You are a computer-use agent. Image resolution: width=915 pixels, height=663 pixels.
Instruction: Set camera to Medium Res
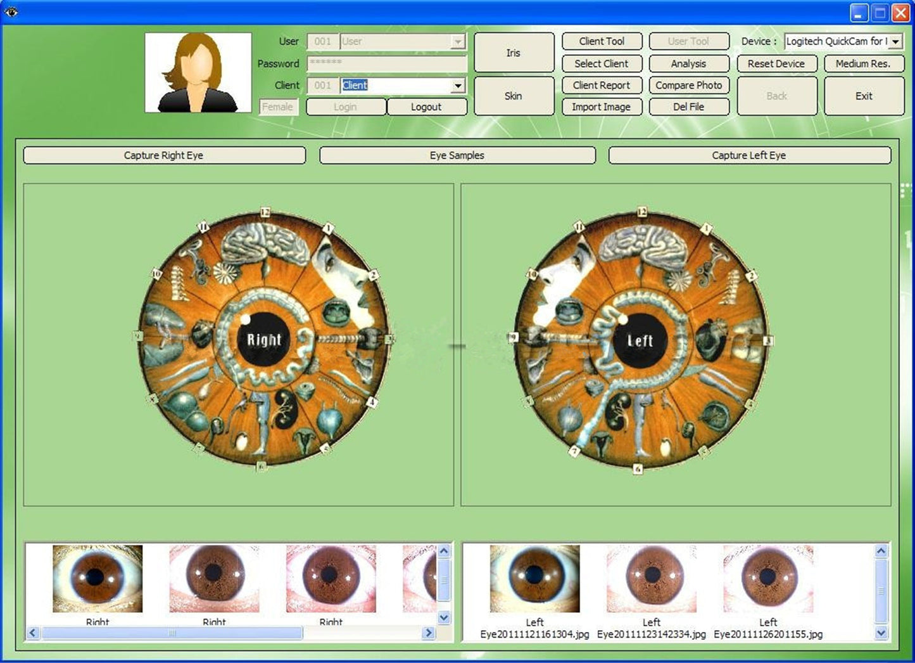click(x=863, y=63)
